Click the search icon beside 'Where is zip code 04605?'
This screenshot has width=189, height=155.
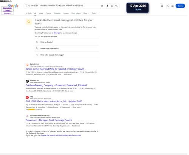(x=37, y=49)
